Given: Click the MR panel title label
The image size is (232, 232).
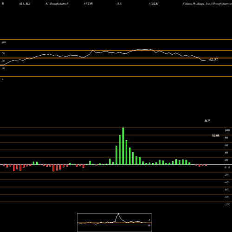Looking at the screenshot, I should [x=207, y=121].
